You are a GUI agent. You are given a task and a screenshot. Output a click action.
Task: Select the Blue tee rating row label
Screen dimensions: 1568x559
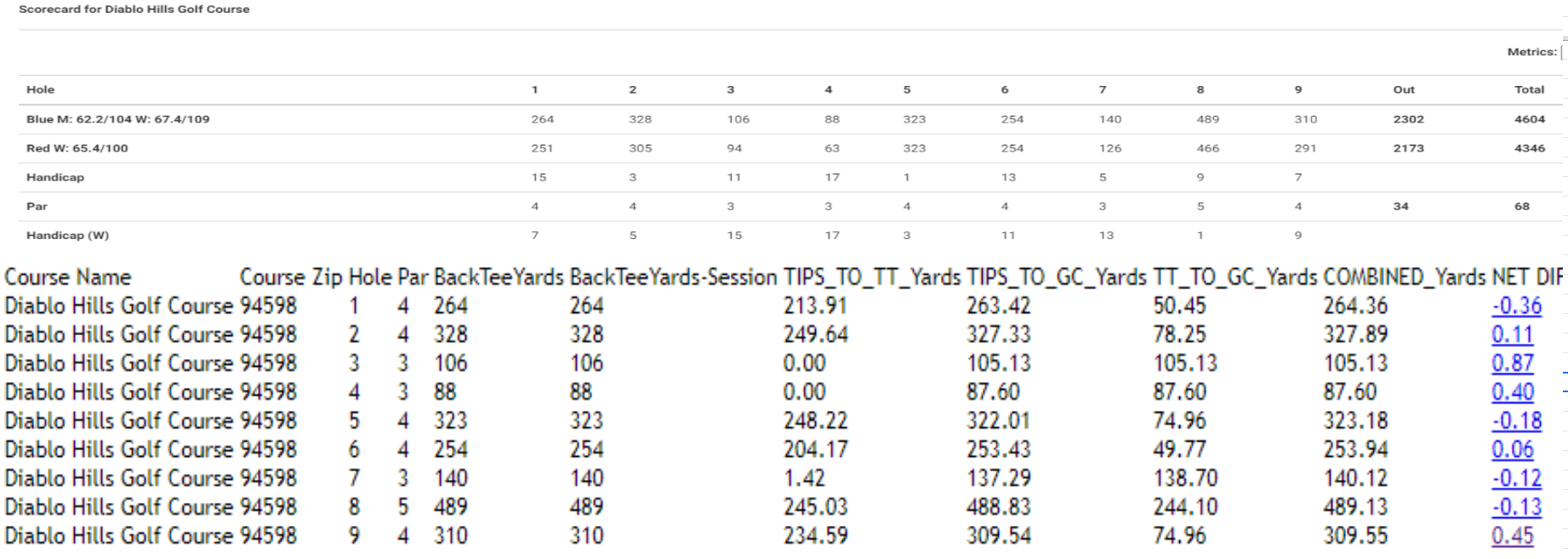(117, 119)
